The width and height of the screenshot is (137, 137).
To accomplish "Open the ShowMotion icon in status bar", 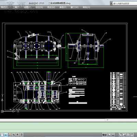I will pos(132,135).
